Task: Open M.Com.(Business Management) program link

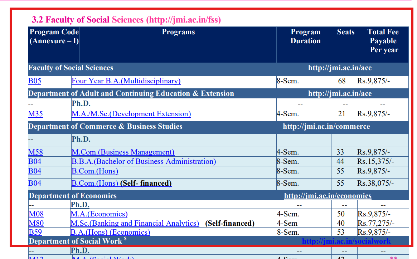Action: pyautogui.click(x=123, y=152)
